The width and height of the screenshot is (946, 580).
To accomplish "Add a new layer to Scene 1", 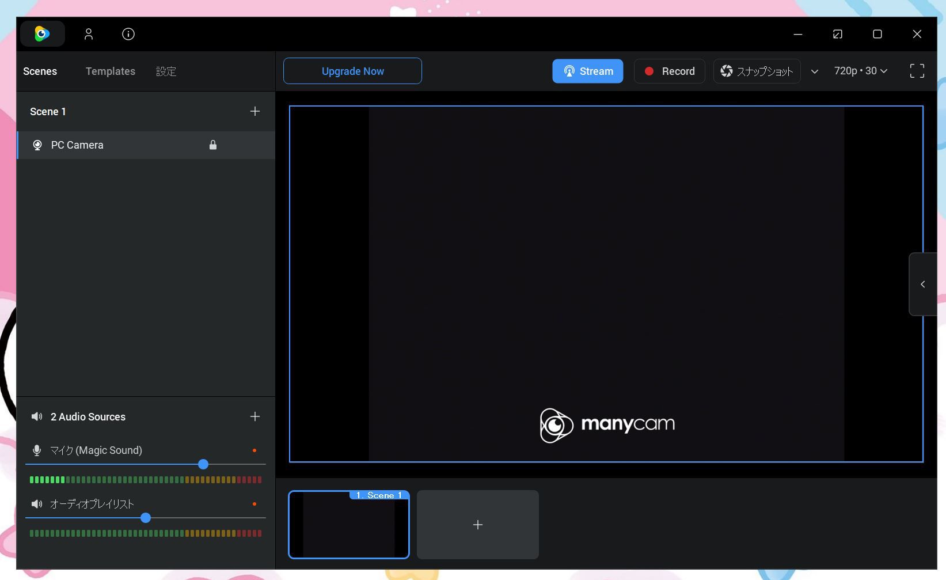I will tap(255, 111).
